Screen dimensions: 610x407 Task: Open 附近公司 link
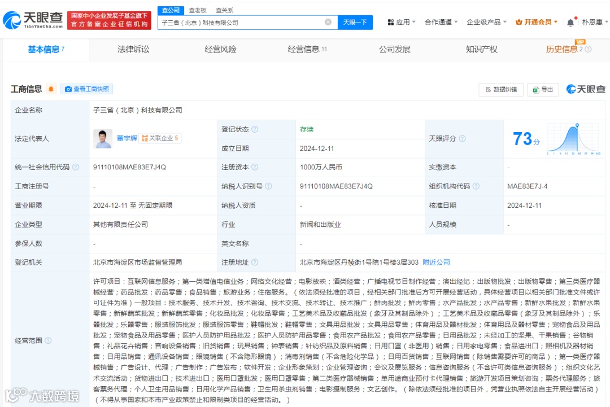pyautogui.click(x=436, y=262)
